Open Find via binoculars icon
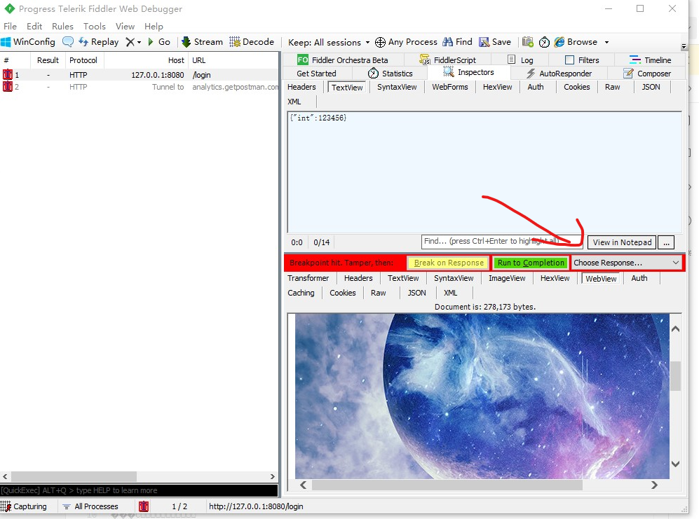 point(447,42)
